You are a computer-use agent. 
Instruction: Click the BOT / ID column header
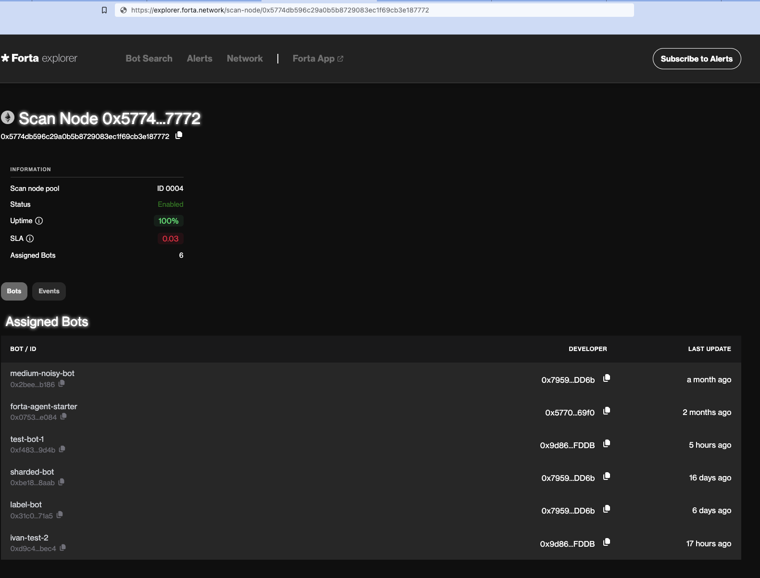coord(23,349)
